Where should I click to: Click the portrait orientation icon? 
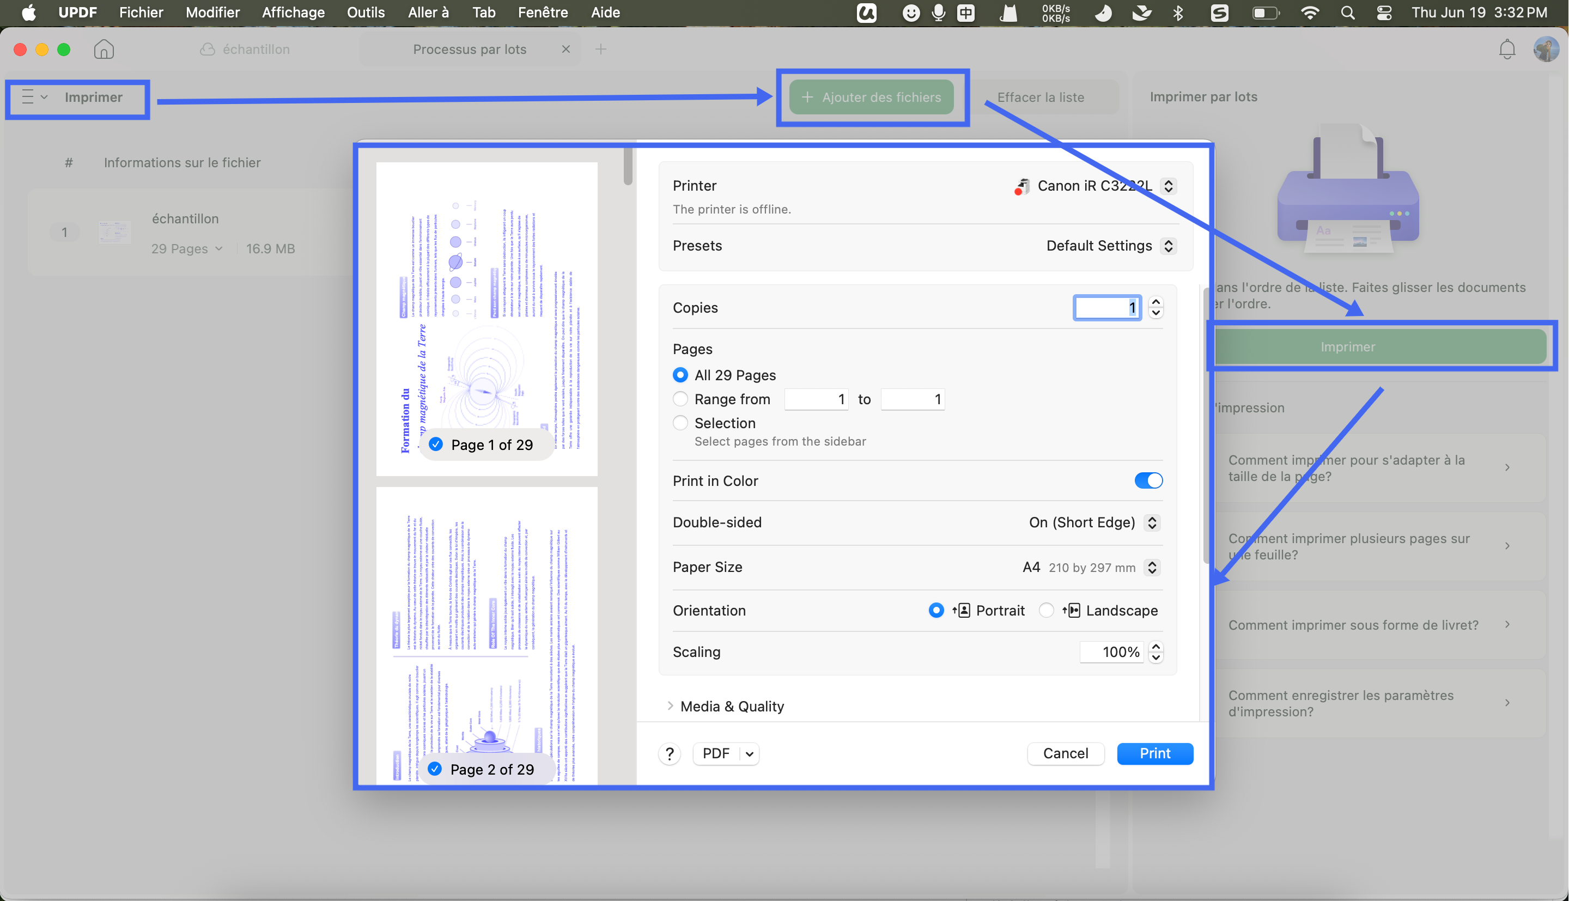click(x=961, y=610)
